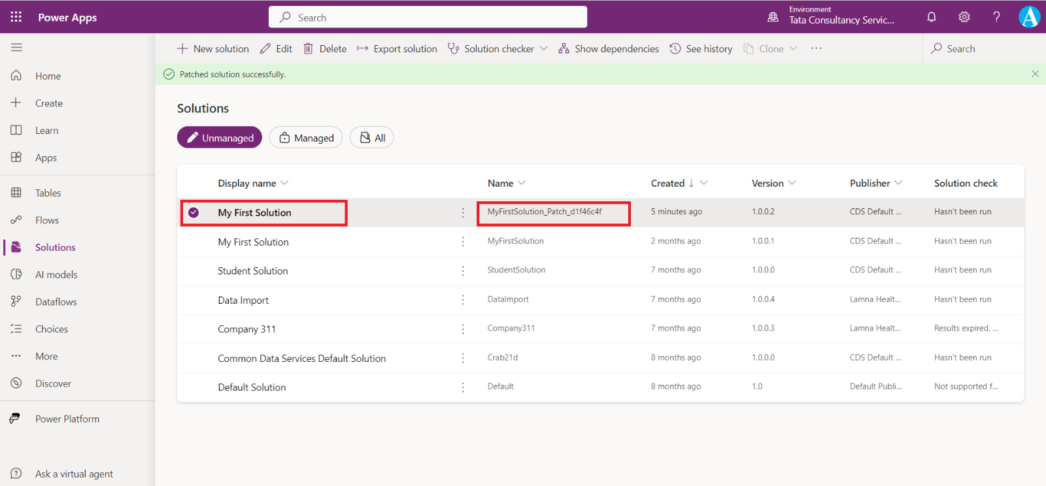This screenshot has width=1046, height=486.
Task: Open Dataflows from the left navigation
Action: [56, 302]
